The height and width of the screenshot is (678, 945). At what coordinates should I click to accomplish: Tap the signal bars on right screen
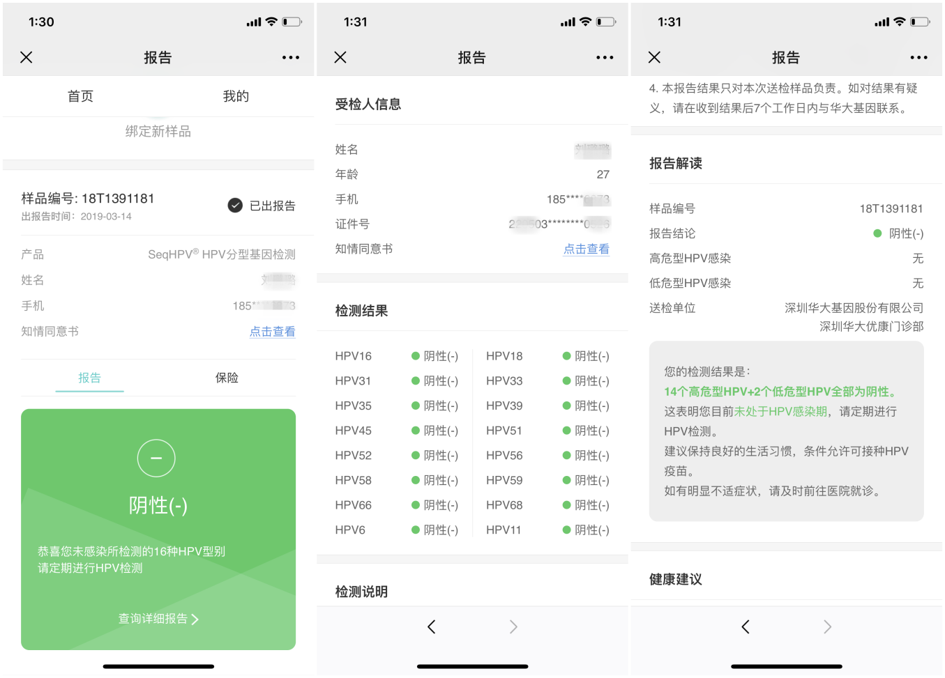pos(882,22)
